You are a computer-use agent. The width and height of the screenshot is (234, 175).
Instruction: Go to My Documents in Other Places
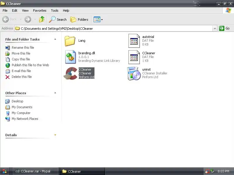tap(22, 107)
